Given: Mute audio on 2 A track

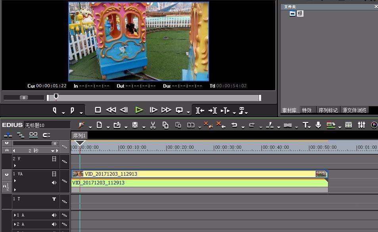Looking at the screenshot, I should click(54, 224).
